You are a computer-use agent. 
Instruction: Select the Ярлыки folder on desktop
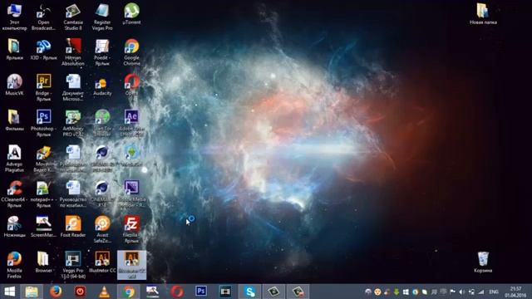point(14,50)
